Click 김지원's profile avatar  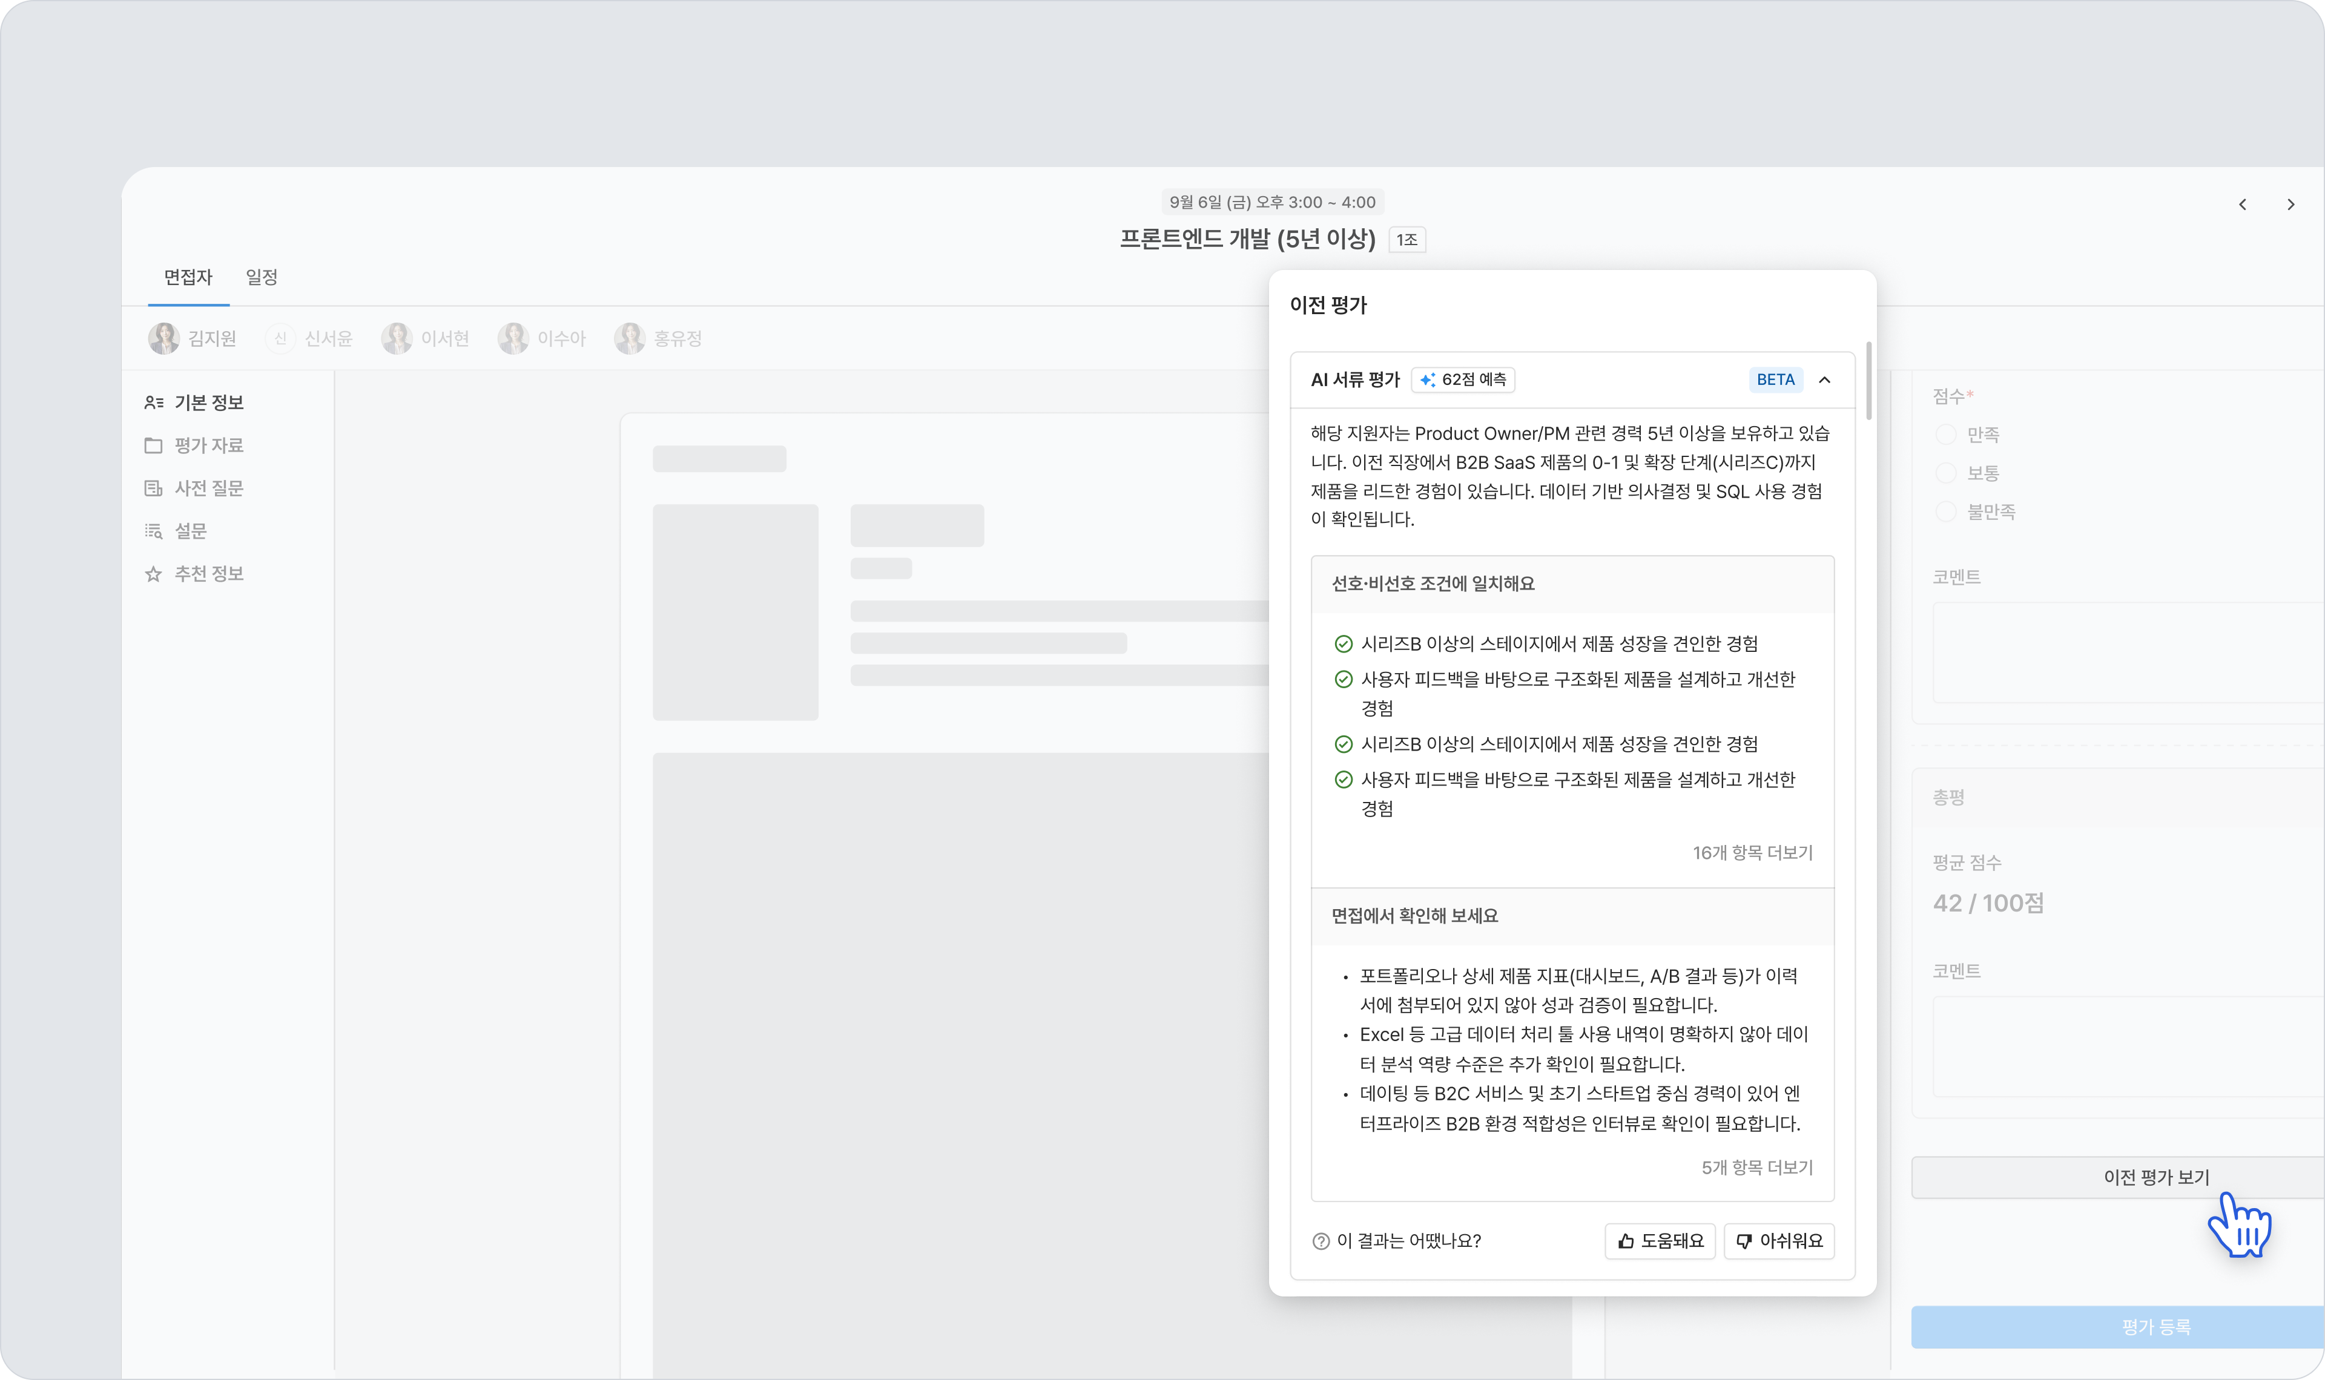pyautogui.click(x=163, y=338)
